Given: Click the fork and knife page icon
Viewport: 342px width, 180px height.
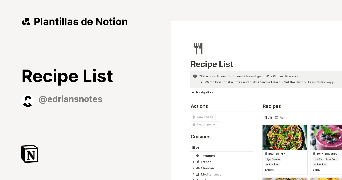Looking at the screenshot, I should click(x=198, y=48).
